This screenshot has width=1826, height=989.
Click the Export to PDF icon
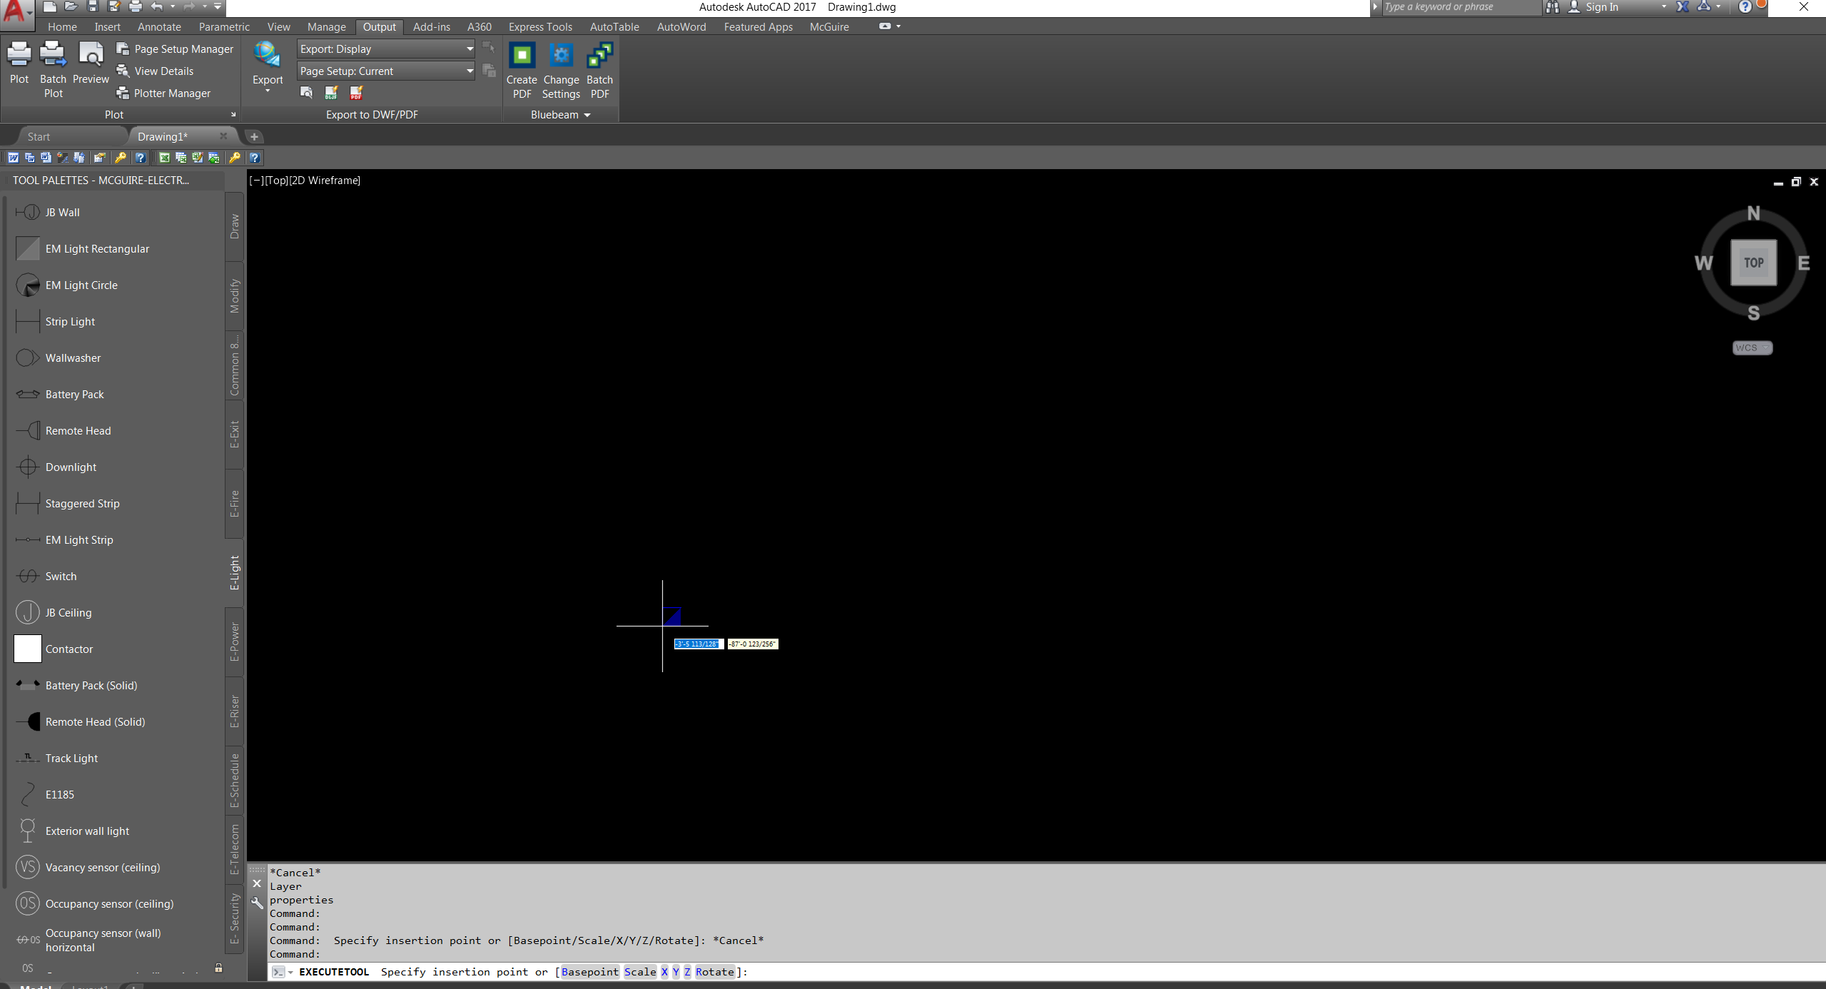tap(355, 93)
